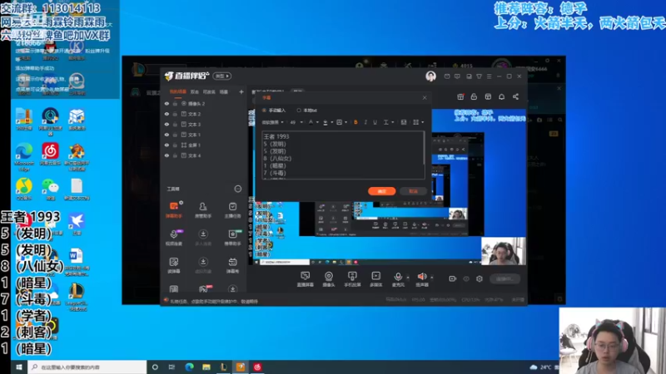The width and height of the screenshot is (666, 374).
Task: Hide the 文本 2 layer with its eye
Action: [x=166, y=114]
